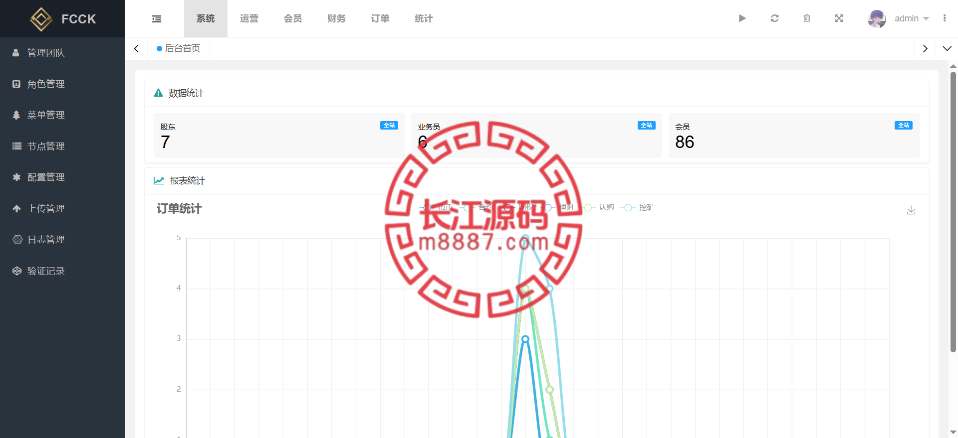Viewport: 958px width, 438px height.
Task: Click the line chart icon beside 报表统计
Action: point(159,180)
